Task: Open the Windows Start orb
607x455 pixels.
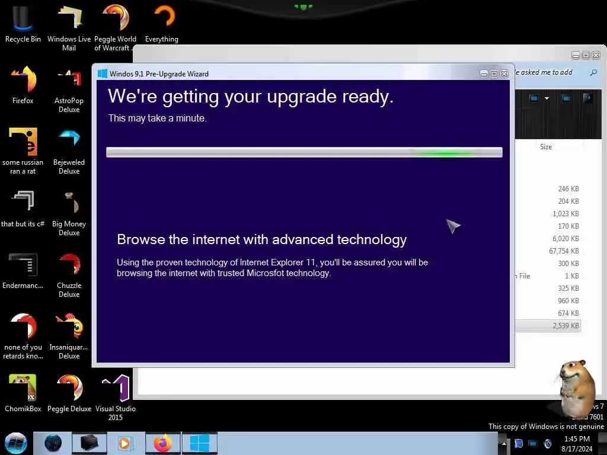Action: point(16,443)
